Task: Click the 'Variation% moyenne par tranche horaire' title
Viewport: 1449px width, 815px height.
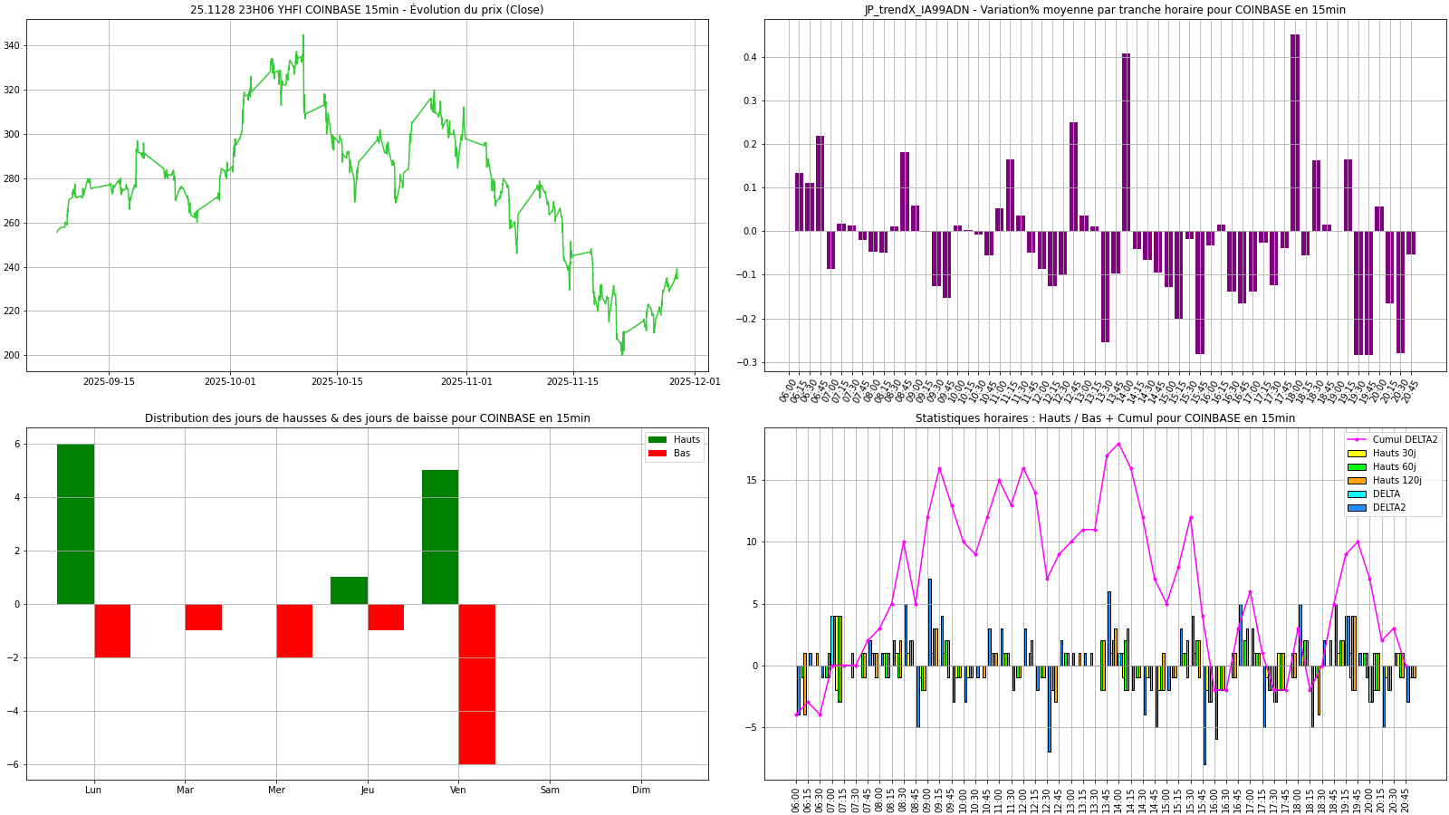Action: point(1105,10)
